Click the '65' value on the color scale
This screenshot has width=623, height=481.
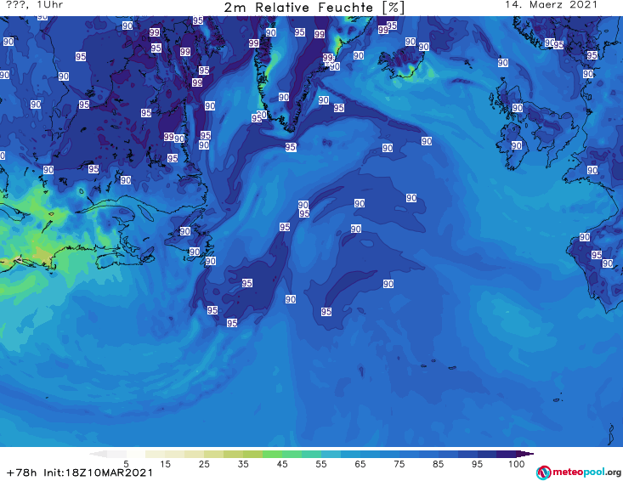coord(360,464)
